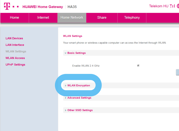Open the Telephony tab
The width and height of the screenshot is (179, 131).
(x=132, y=18)
